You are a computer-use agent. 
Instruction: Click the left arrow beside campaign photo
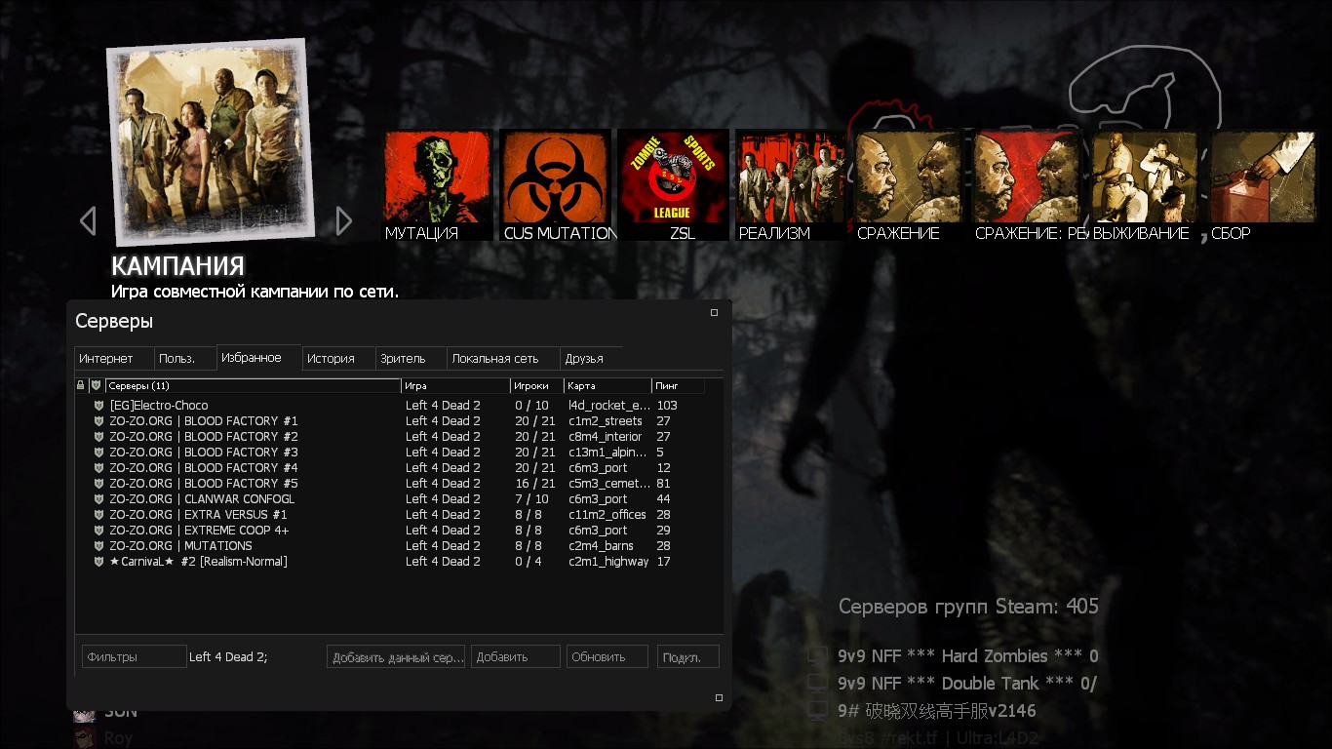coord(88,221)
